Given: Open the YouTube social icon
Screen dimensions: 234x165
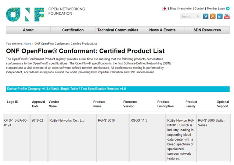Looking at the screenshot, I should tap(227, 16).
